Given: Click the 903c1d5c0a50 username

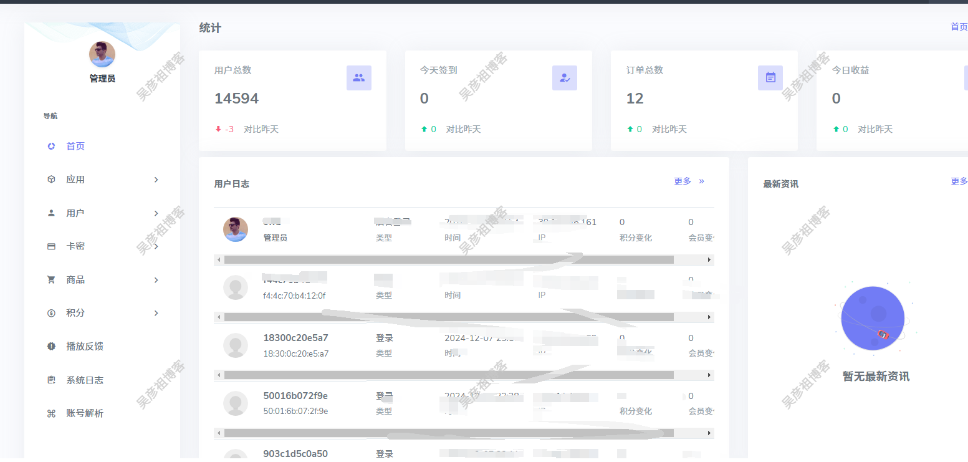Looking at the screenshot, I should pyautogui.click(x=295, y=454).
